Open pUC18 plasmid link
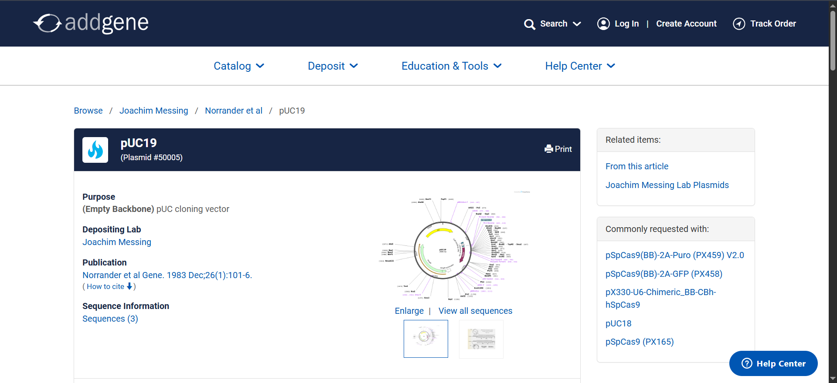The height and width of the screenshot is (383, 837). [619, 323]
